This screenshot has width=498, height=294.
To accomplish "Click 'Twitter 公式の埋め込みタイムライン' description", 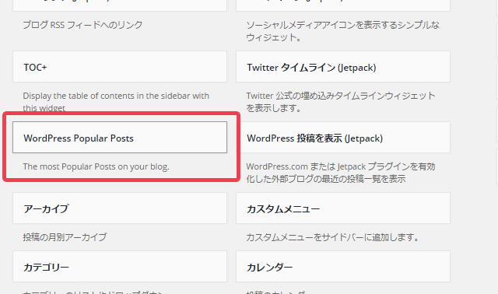I will pos(341,102).
